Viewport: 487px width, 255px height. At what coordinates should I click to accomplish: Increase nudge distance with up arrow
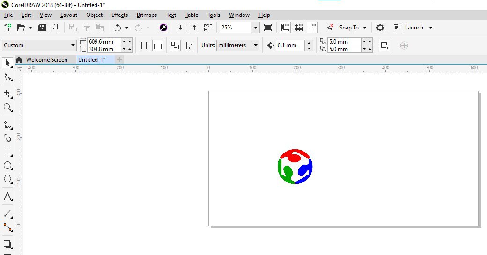pos(309,43)
